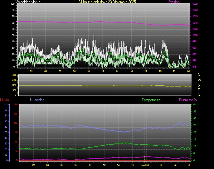Click hour 12 on the wind graph axis
The width and height of the screenshot is (214, 169).
point(103,71)
